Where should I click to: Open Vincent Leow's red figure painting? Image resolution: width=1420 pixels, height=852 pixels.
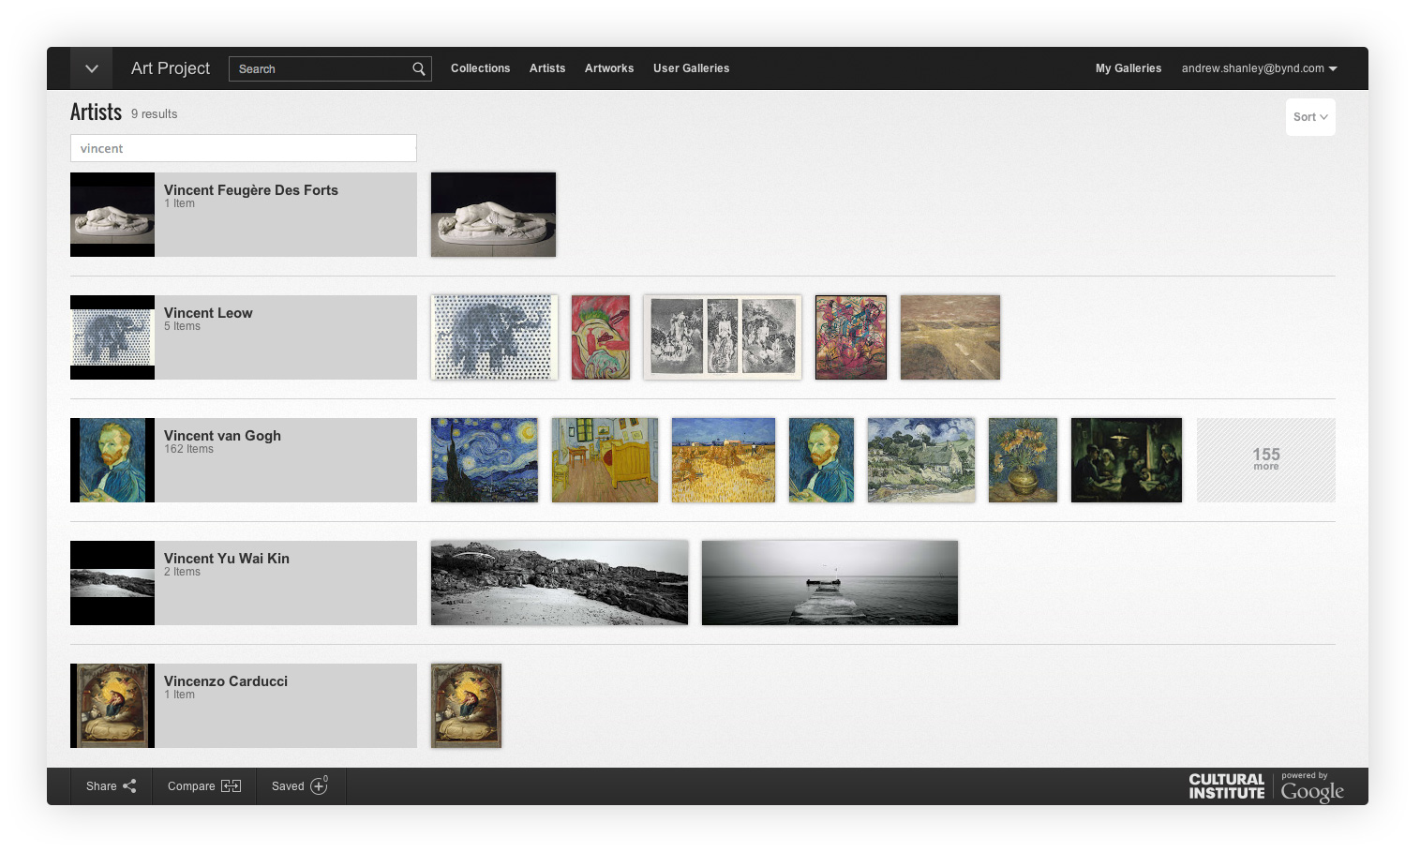601,337
